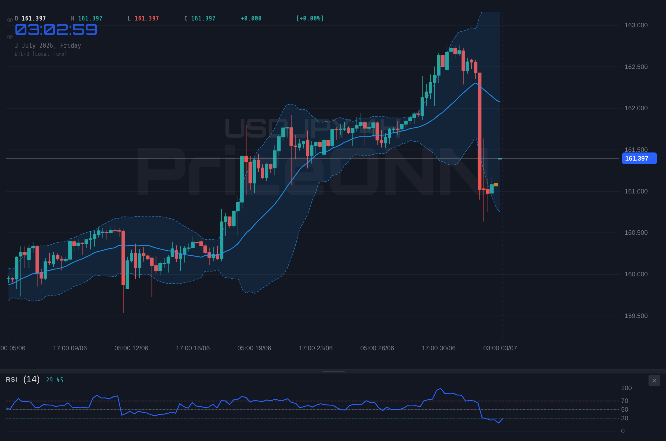
Task: Click the 161.397 current price label
Action: tap(639, 159)
